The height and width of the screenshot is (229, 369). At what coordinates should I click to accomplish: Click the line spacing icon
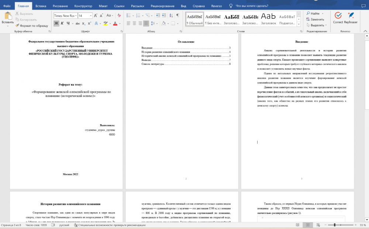coord(152,23)
